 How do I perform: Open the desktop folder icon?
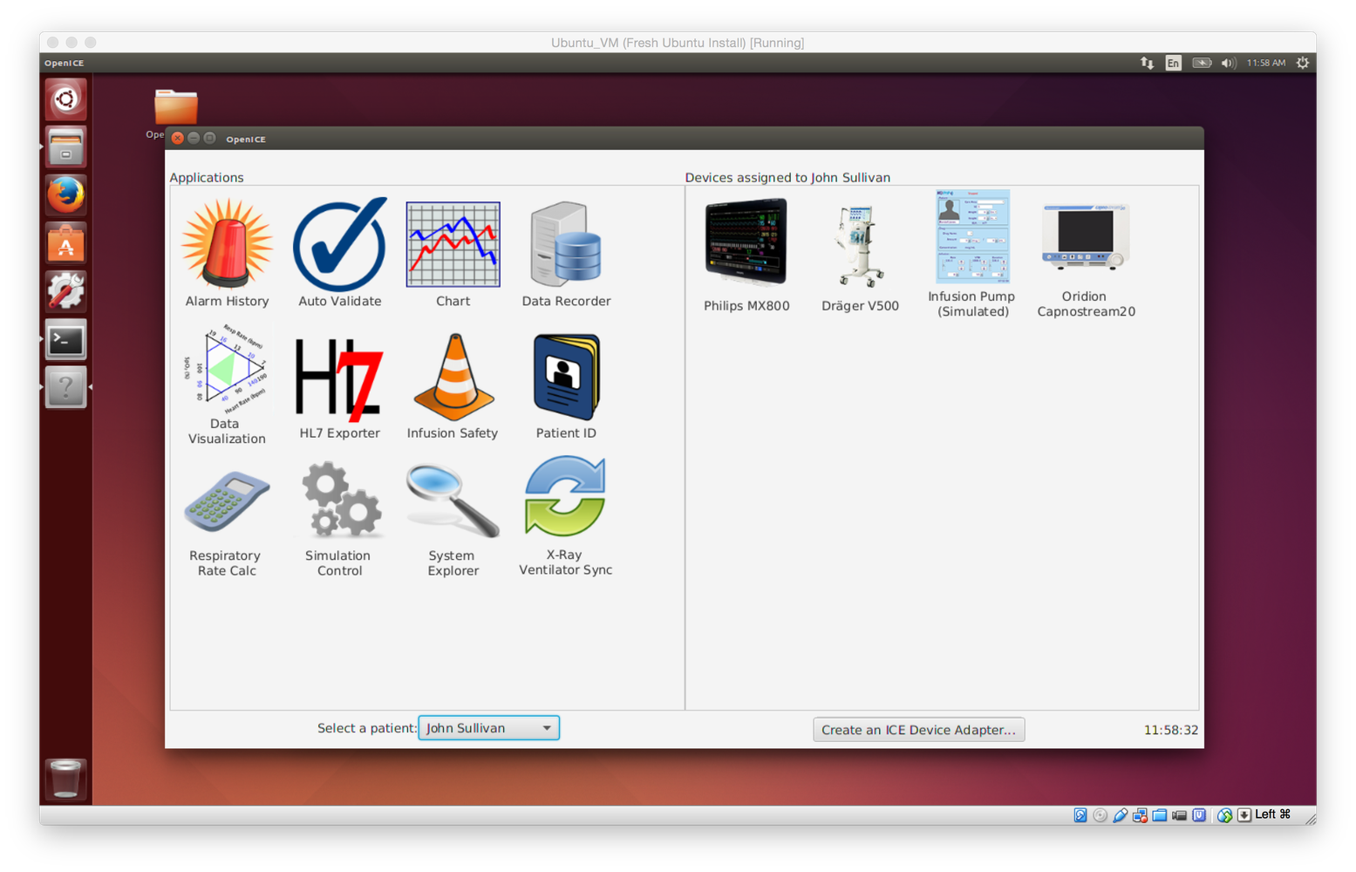click(x=176, y=107)
